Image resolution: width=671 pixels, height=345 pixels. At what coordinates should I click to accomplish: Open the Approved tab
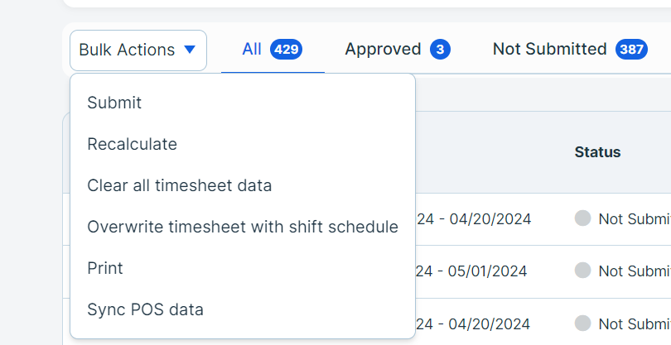coord(383,49)
